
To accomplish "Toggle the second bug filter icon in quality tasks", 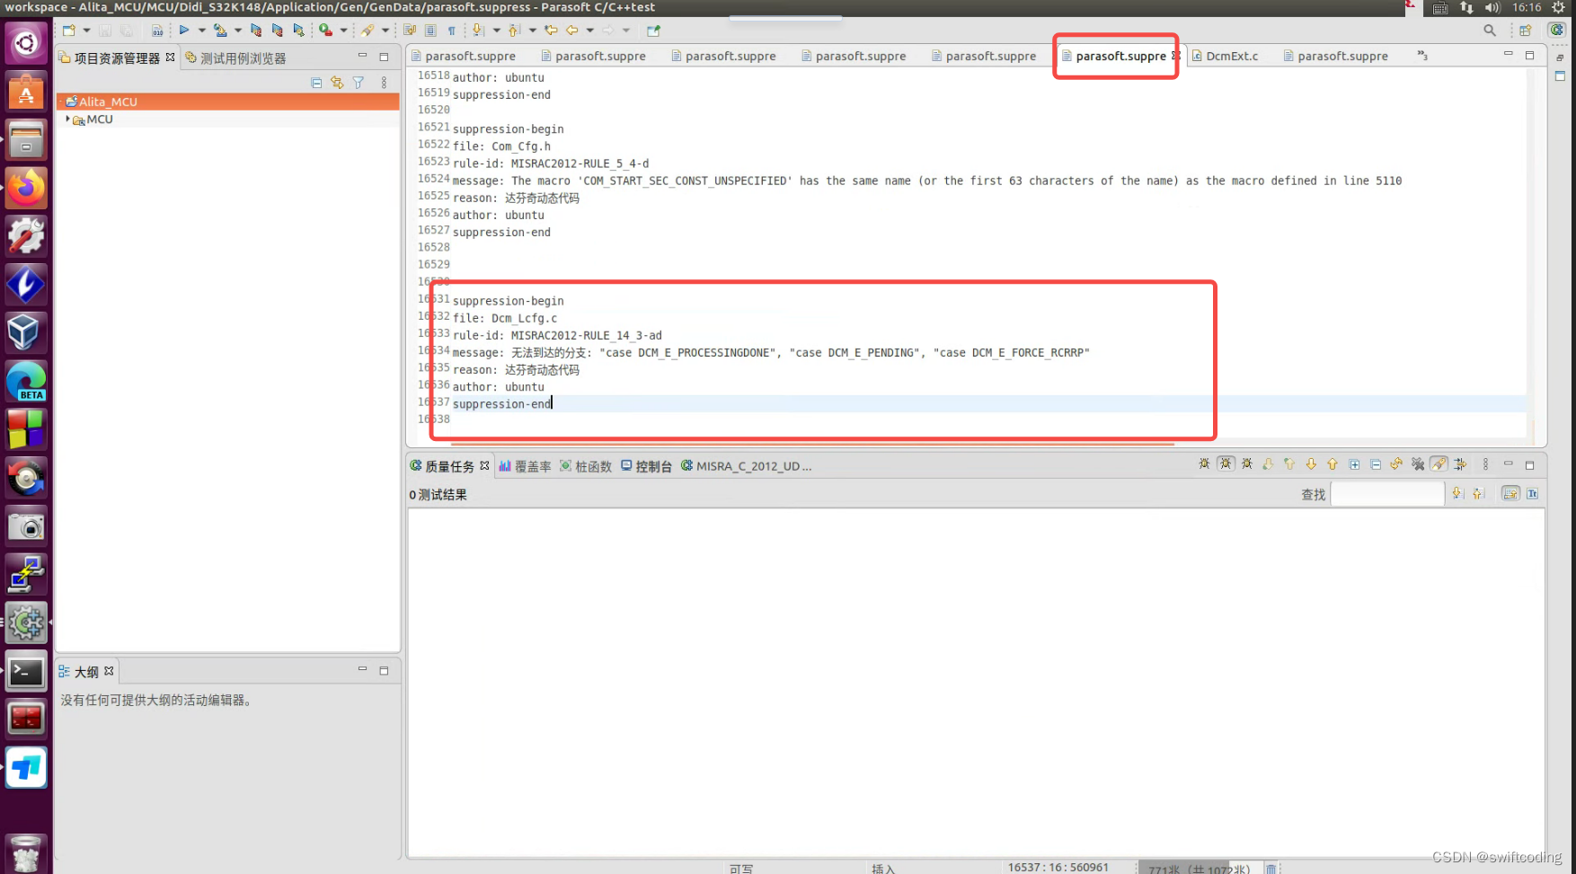I will (x=1226, y=464).
